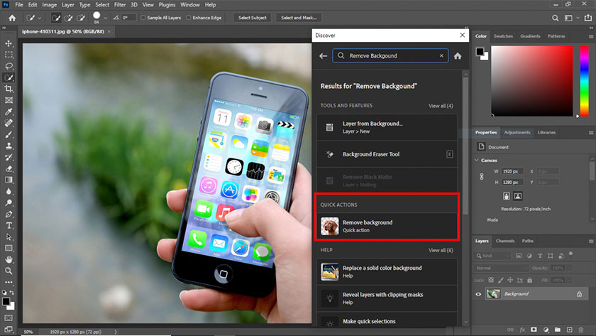Select the Dodge tool
The image size is (596, 336).
coord(9,203)
